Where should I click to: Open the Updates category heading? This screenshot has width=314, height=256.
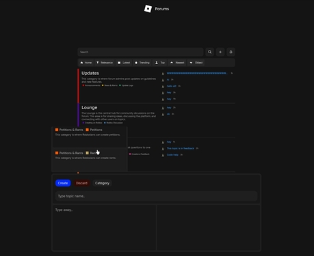[x=90, y=73]
